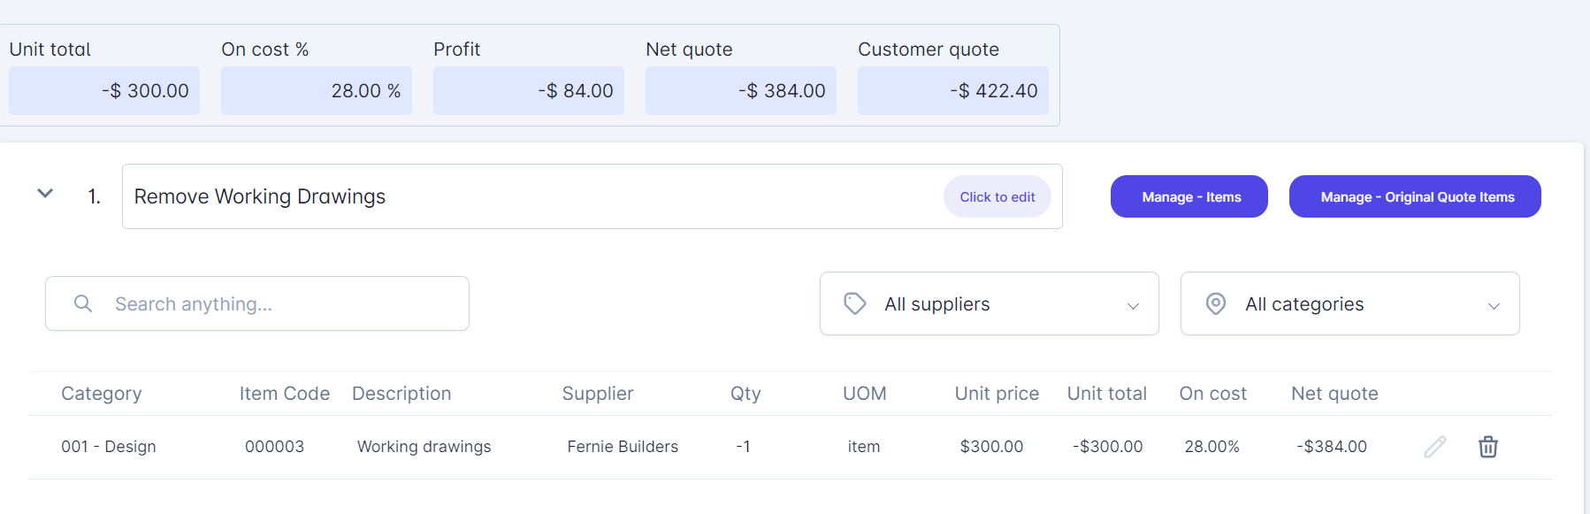Click the Manage - Items button
The height and width of the screenshot is (514, 1590).
(1189, 196)
